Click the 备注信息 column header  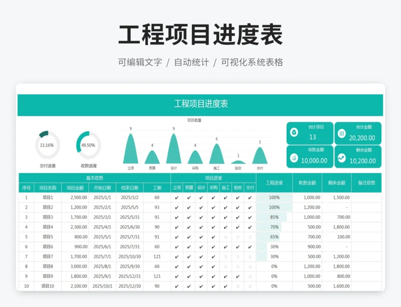366,183
